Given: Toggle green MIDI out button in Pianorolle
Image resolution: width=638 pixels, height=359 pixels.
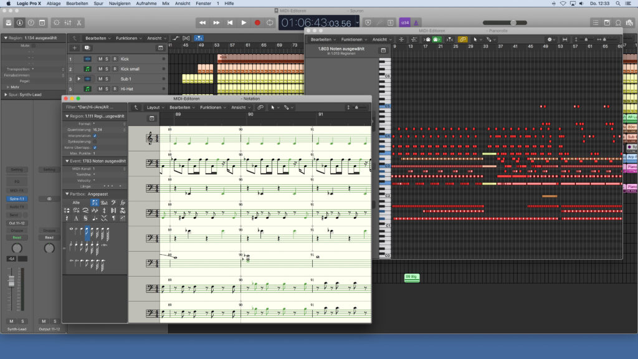Looking at the screenshot, I should tap(436, 39).
